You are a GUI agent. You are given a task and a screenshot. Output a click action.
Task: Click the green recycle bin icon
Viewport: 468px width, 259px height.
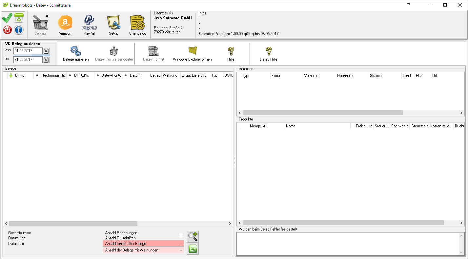tap(19, 18)
